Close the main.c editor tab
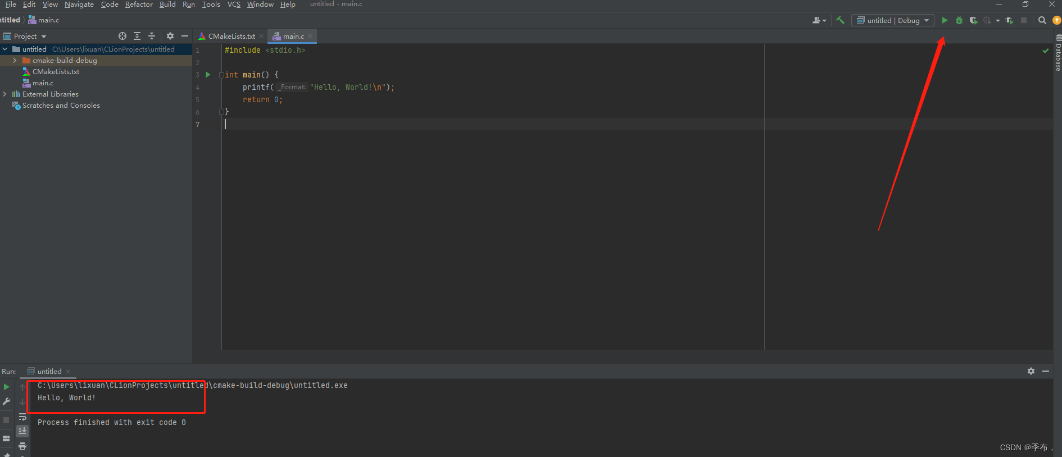The height and width of the screenshot is (457, 1062). click(x=310, y=36)
